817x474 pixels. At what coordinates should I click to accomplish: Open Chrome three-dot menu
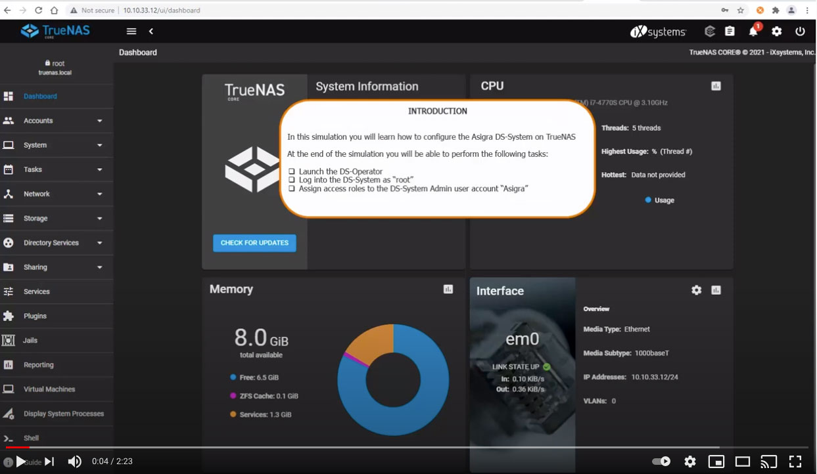tap(807, 11)
